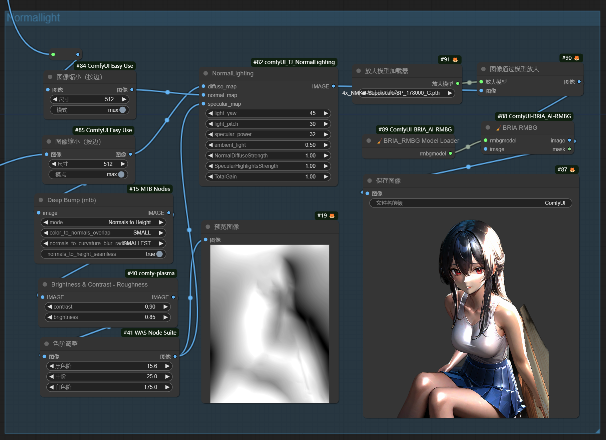Click the NormalDiffuseStrength value field
This screenshot has width=606, height=440.
pyautogui.click(x=268, y=156)
